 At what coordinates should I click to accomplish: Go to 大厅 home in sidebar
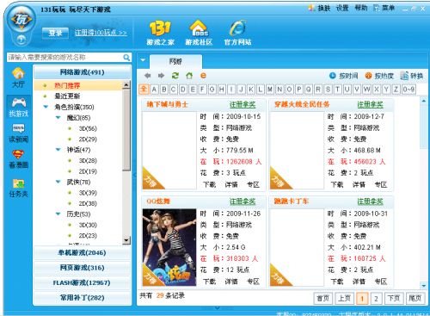point(18,77)
